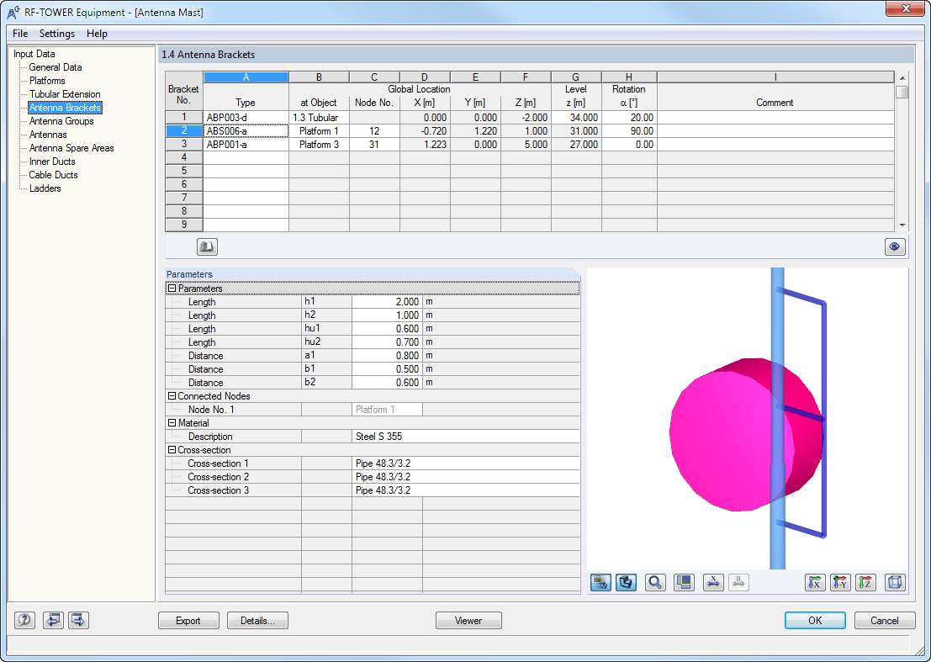The height and width of the screenshot is (662, 931).
Task: Select the column A header
Action: pos(246,77)
